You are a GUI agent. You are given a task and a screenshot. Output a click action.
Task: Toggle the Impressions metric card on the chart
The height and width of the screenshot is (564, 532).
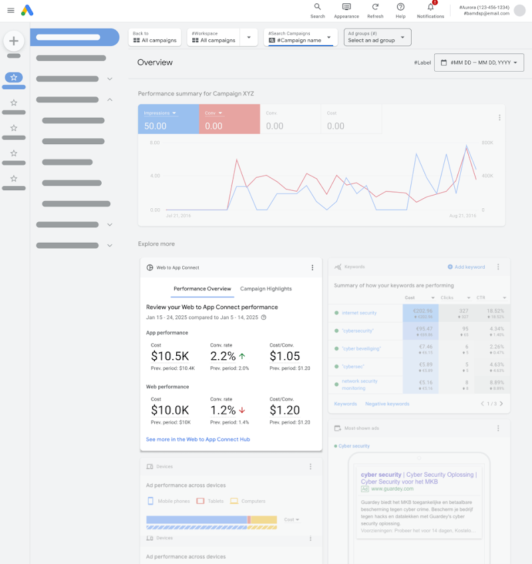pos(166,118)
